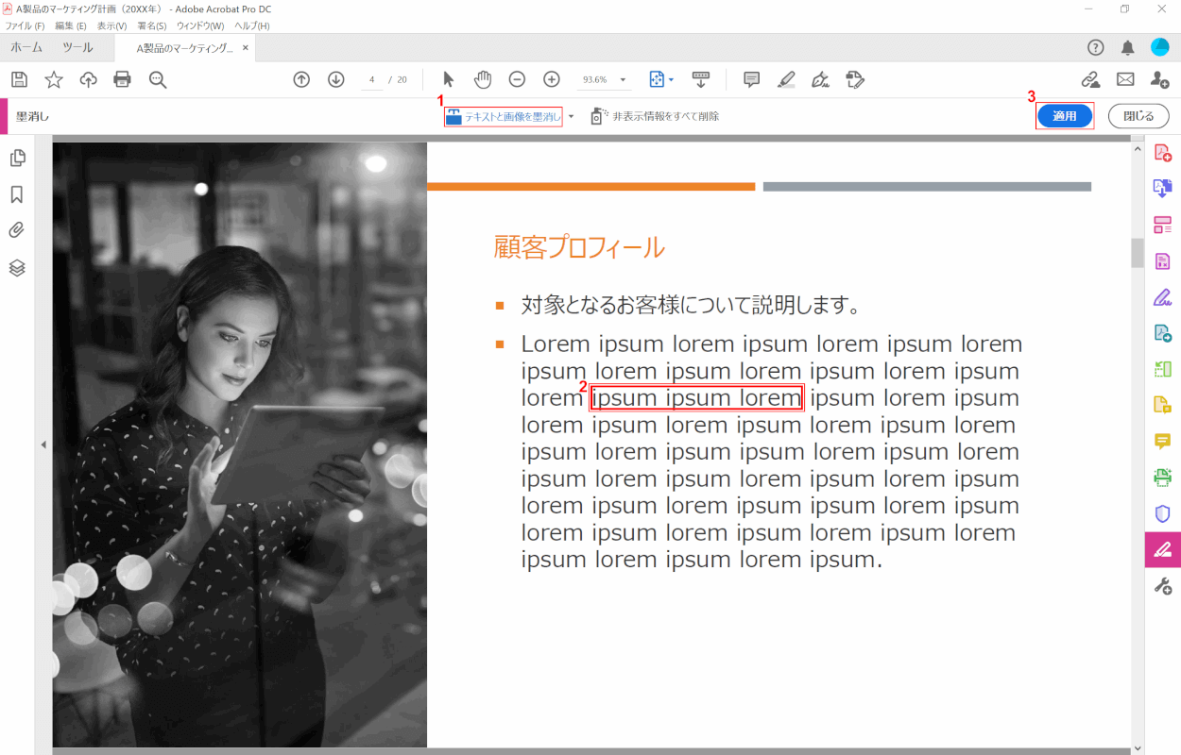Viewport: 1181px width, 755px height.
Task: Select the Hand pan tool
Action: pos(483,79)
